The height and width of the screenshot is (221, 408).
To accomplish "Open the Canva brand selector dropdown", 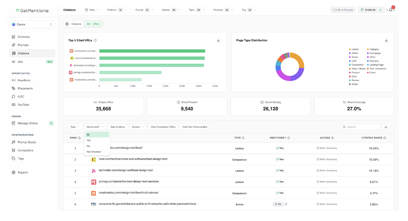I will [32, 24].
